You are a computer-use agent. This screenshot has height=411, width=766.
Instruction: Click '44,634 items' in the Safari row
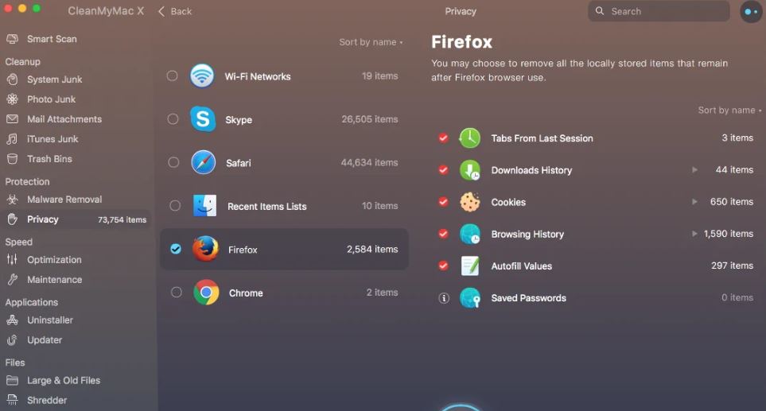click(x=369, y=162)
